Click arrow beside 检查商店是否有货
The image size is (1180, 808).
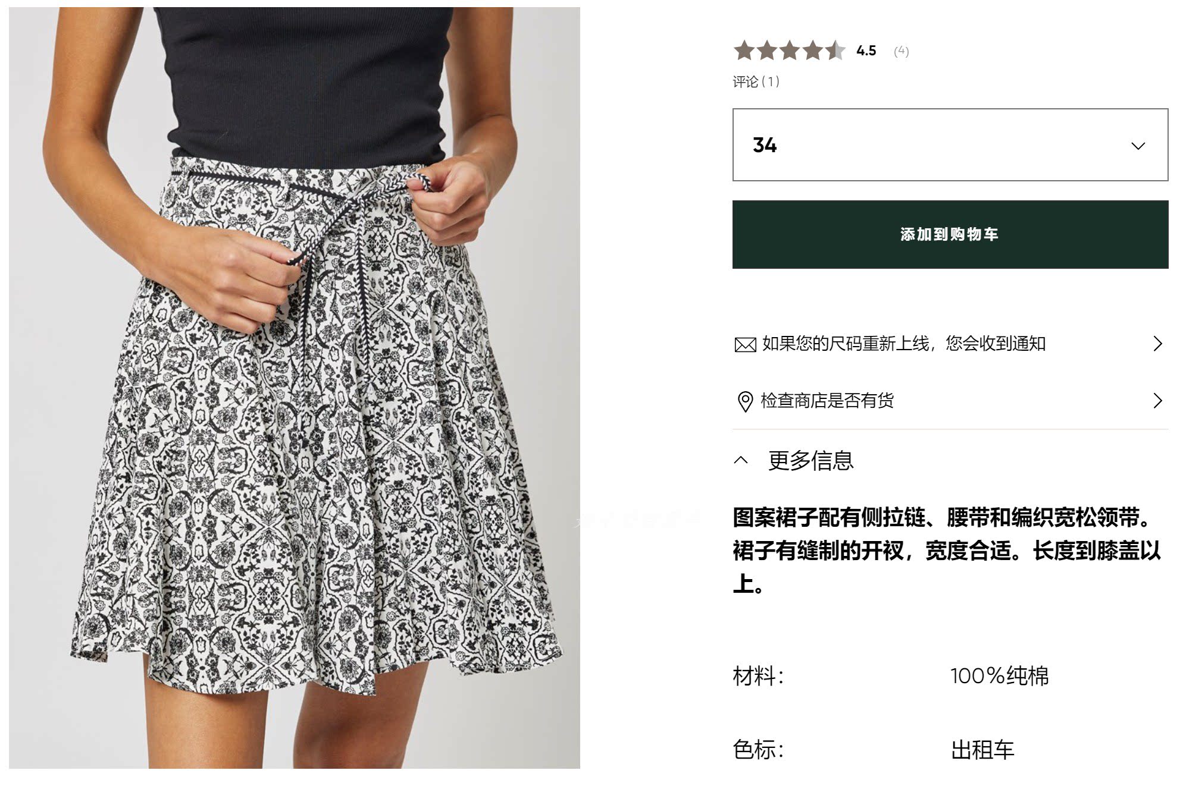(1157, 401)
